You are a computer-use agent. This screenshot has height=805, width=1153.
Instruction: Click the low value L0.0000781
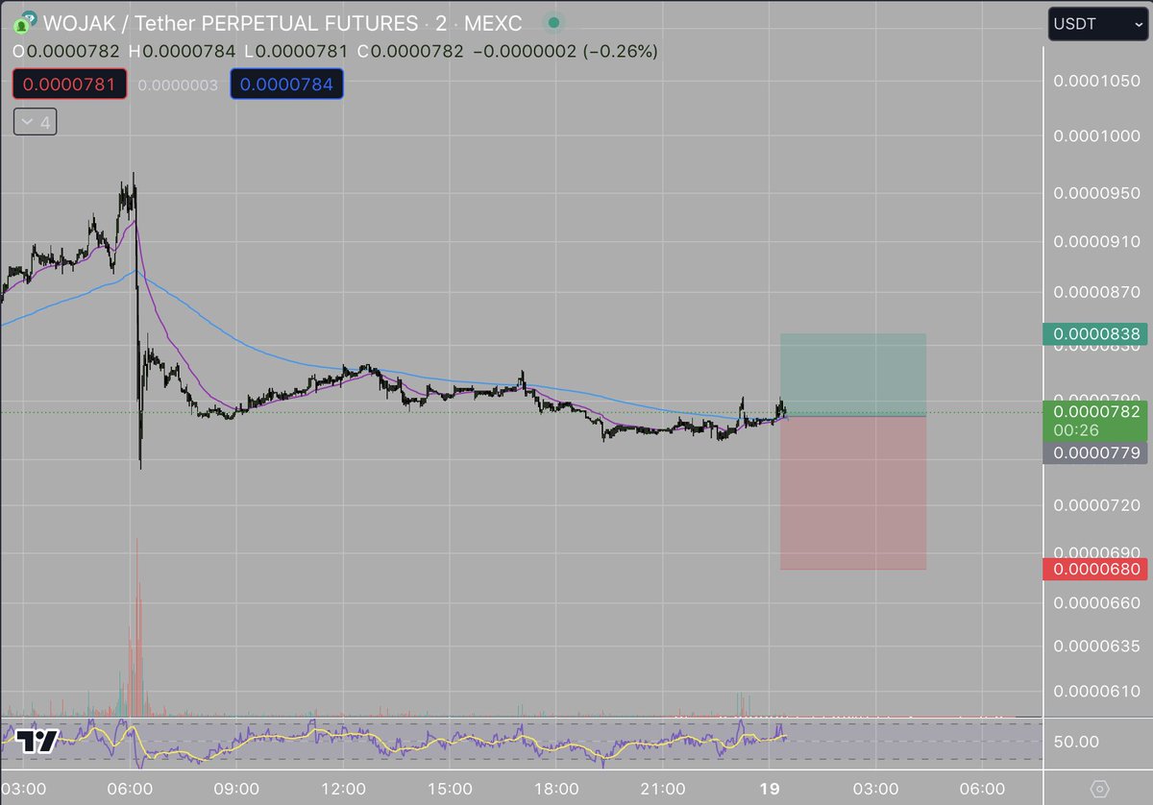(295, 51)
